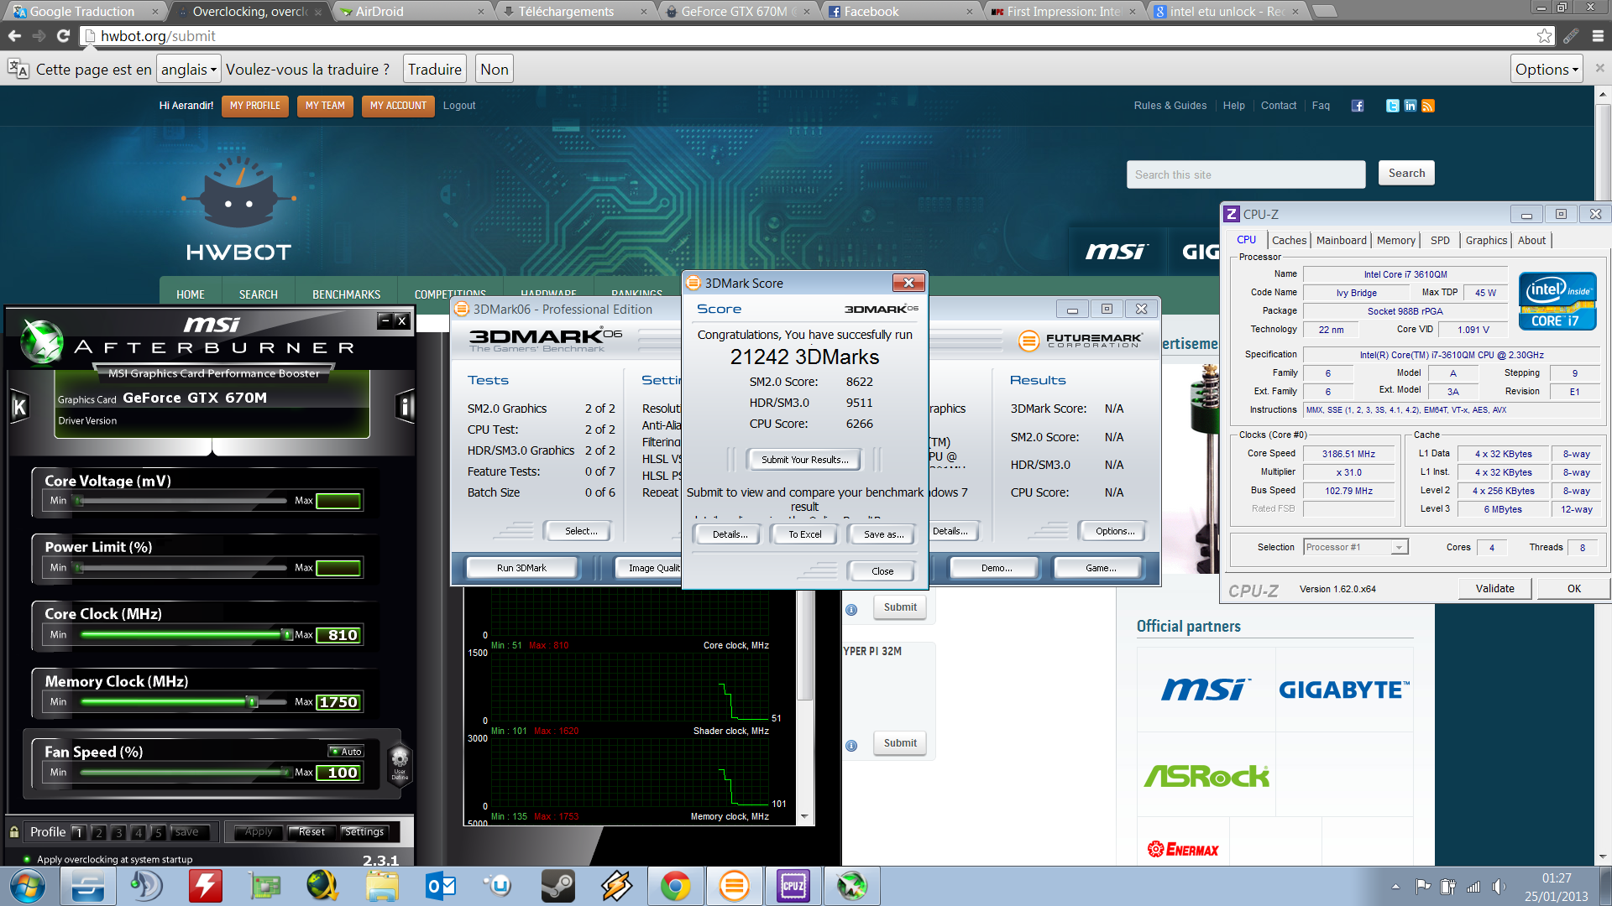The image size is (1612, 906).
Task: Open the fan User Define gear
Action: click(400, 763)
